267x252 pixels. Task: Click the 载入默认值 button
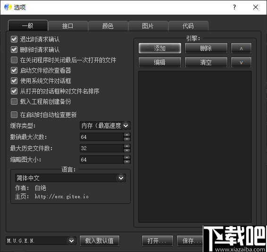(100, 241)
